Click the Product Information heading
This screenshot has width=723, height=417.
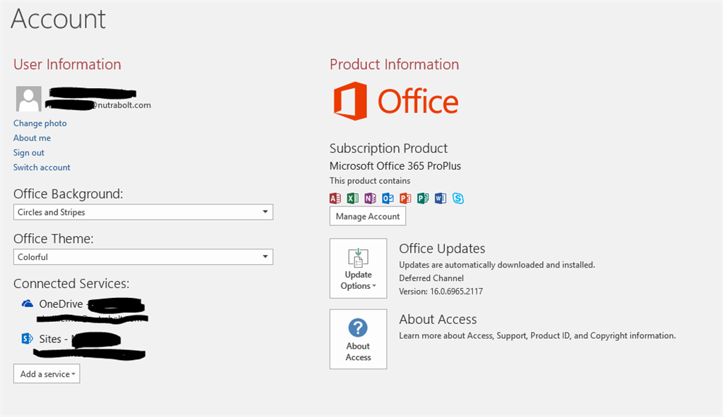394,64
